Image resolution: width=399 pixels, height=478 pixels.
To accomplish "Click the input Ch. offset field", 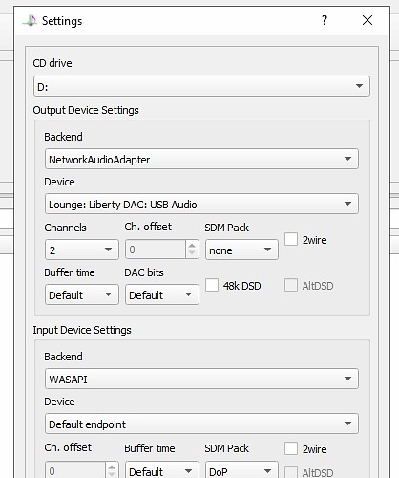I will pos(75,470).
